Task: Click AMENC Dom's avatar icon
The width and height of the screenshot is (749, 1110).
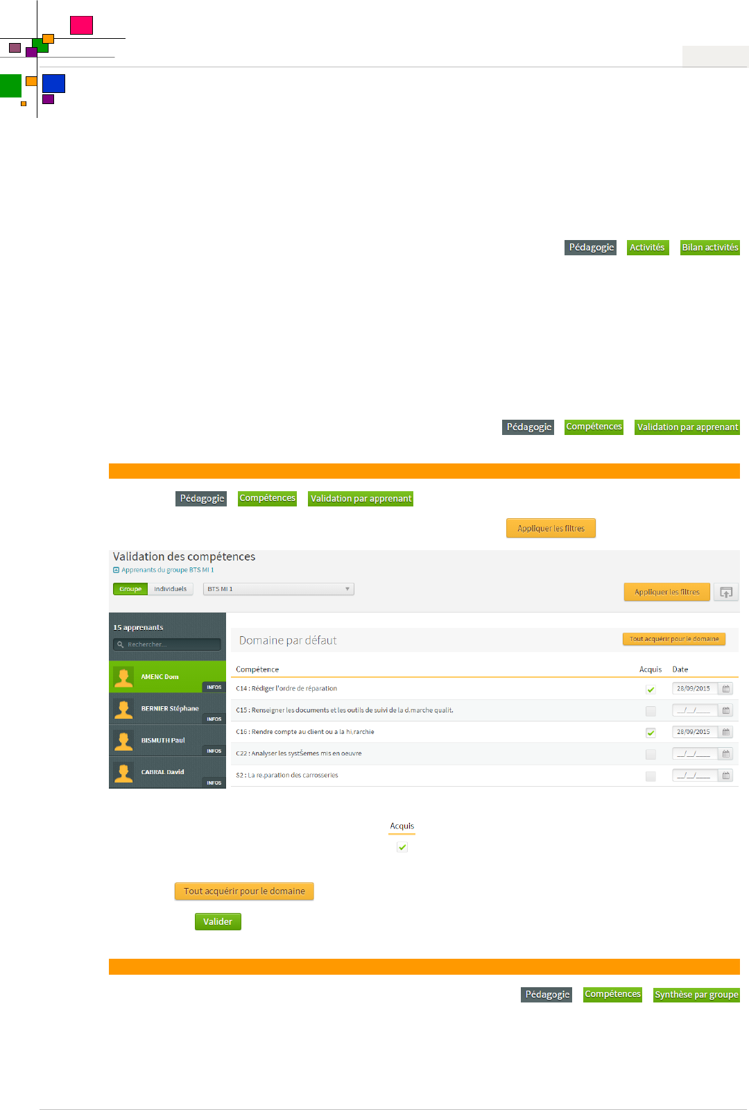Action: 123,677
